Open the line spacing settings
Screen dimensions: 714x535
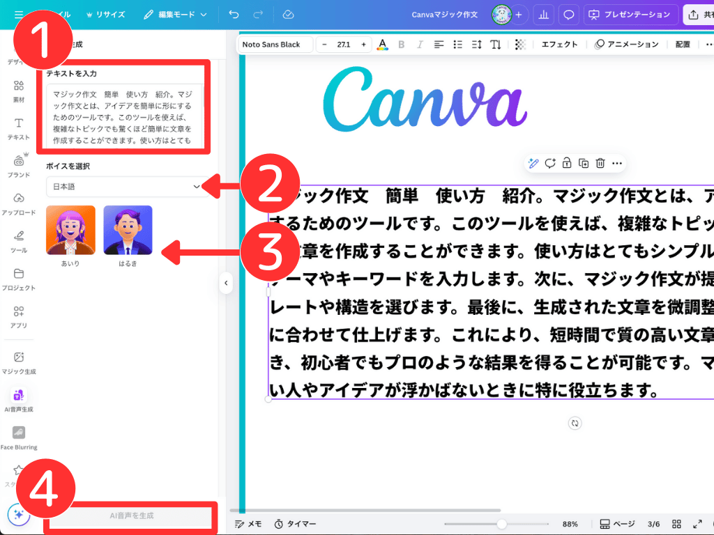[x=477, y=44]
